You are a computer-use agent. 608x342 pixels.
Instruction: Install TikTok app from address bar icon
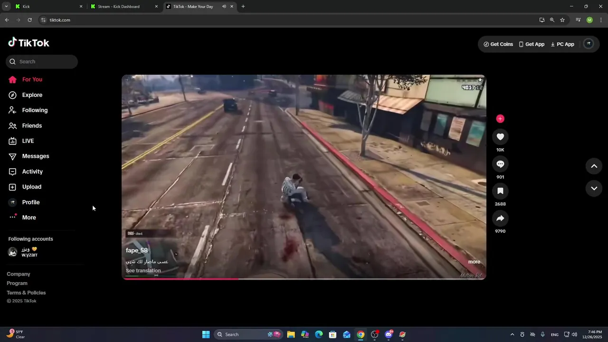542,20
